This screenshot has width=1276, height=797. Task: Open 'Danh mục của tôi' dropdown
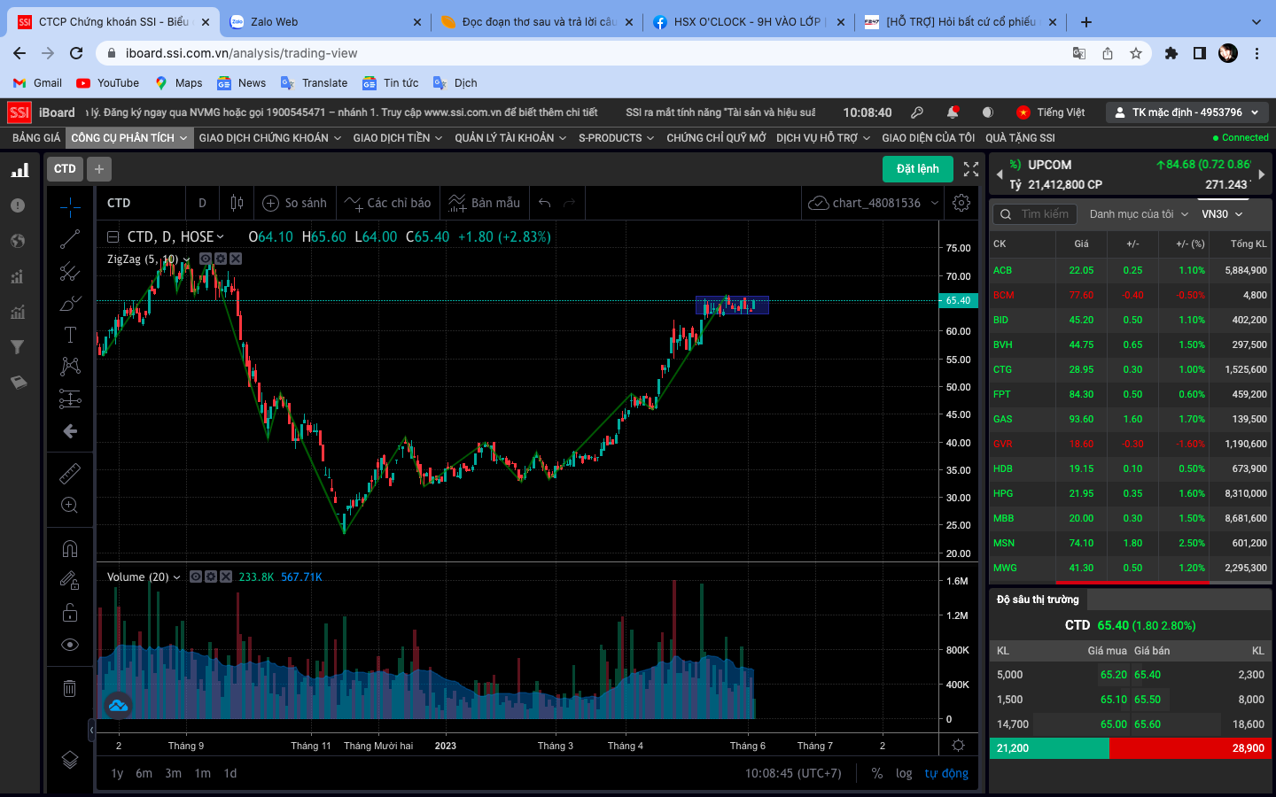point(1139,214)
